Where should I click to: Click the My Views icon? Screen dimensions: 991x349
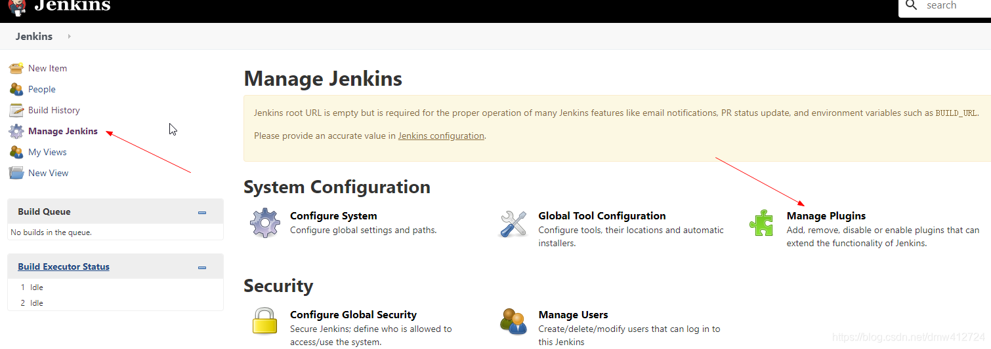click(x=16, y=152)
